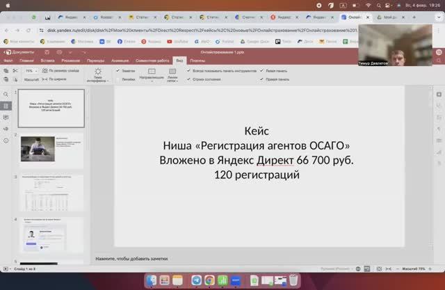Click the Redo arrow in the editor header
445x290 pixels.
83,52
